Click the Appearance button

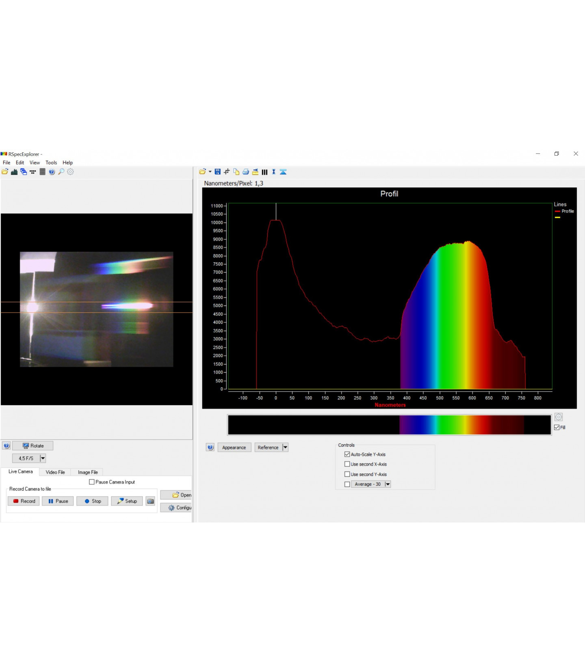[x=234, y=447]
